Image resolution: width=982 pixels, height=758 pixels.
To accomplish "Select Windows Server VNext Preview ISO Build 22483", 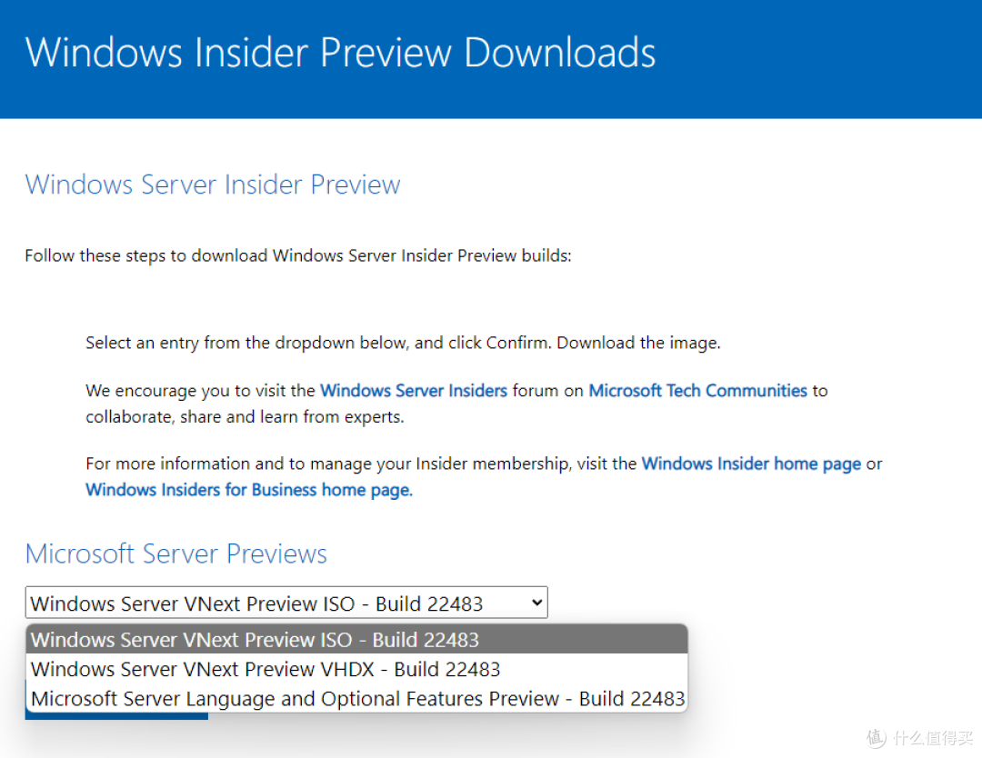I will [255, 639].
